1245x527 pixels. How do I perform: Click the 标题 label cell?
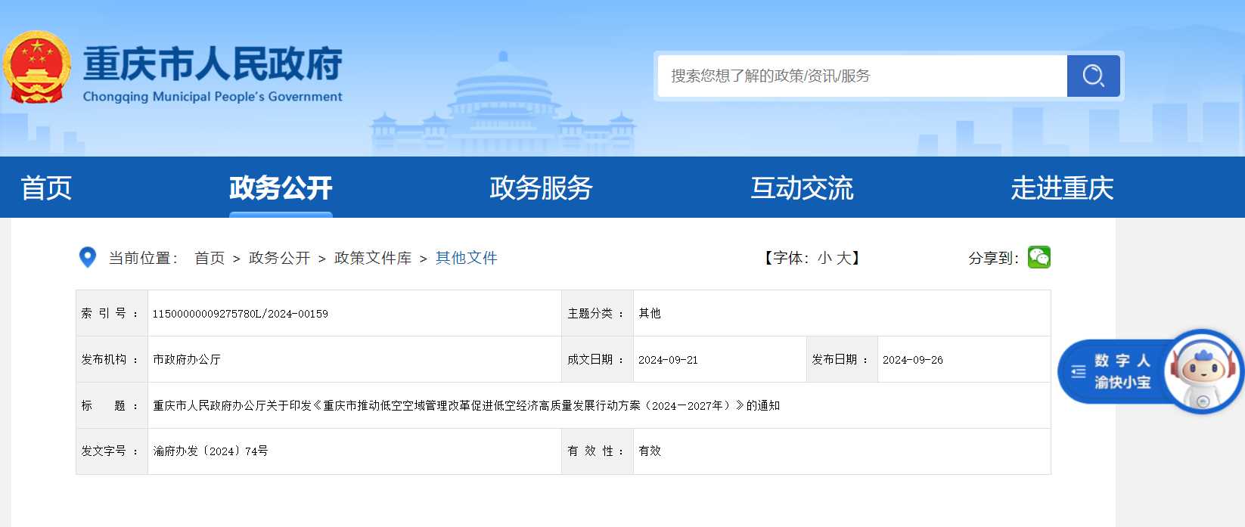(112, 405)
